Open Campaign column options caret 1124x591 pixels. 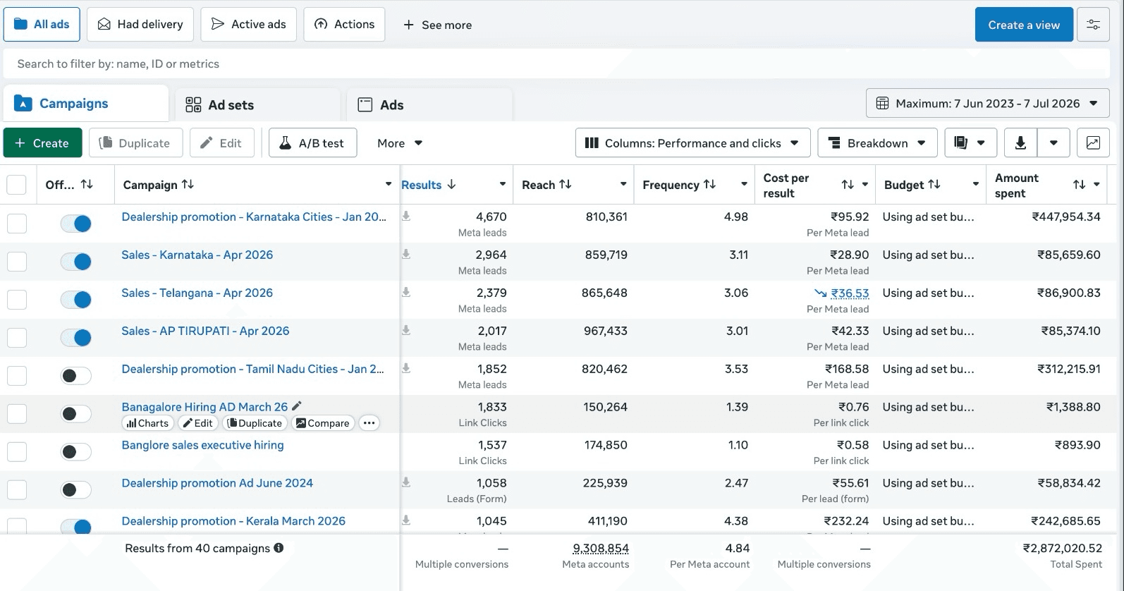coord(388,184)
